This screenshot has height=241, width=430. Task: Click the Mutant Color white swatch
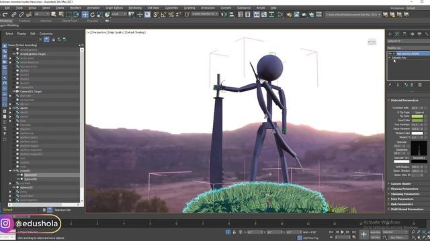pyautogui.click(x=417, y=133)
